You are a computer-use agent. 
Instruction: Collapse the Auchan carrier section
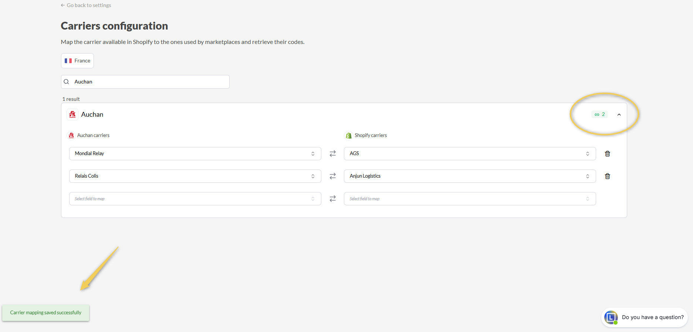[x=619, y=114]
